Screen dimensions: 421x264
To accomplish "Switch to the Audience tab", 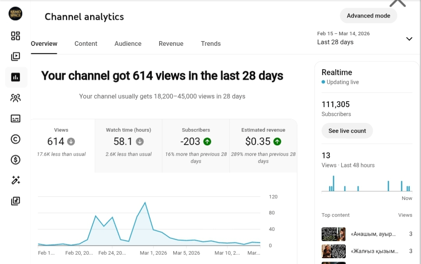I will point(128,43).
